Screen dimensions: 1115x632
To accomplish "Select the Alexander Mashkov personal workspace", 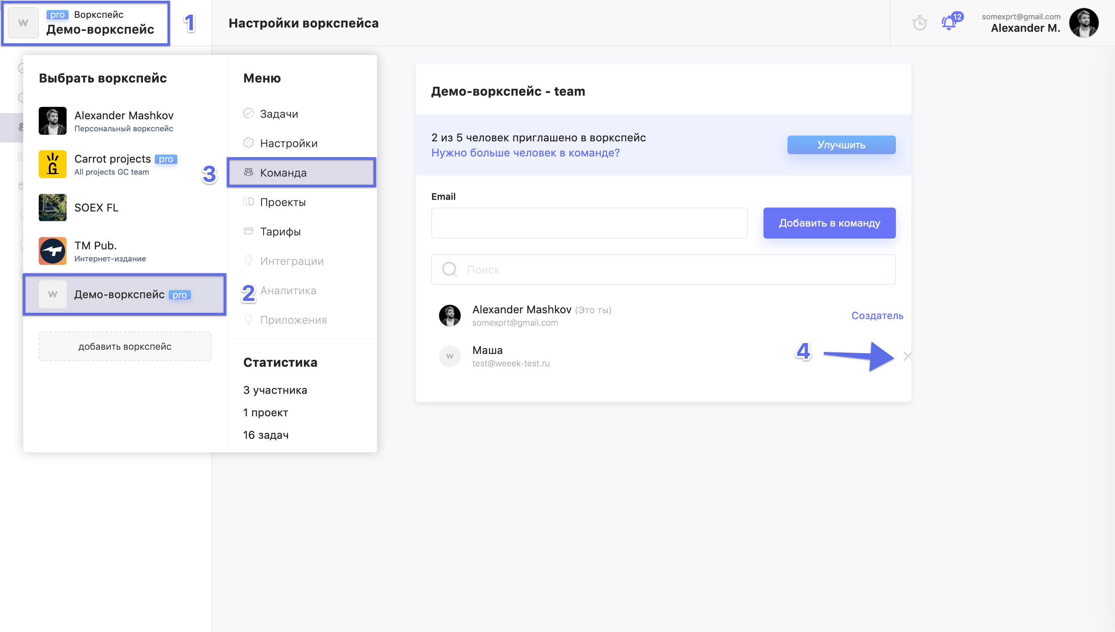I will tap(125, 121).
